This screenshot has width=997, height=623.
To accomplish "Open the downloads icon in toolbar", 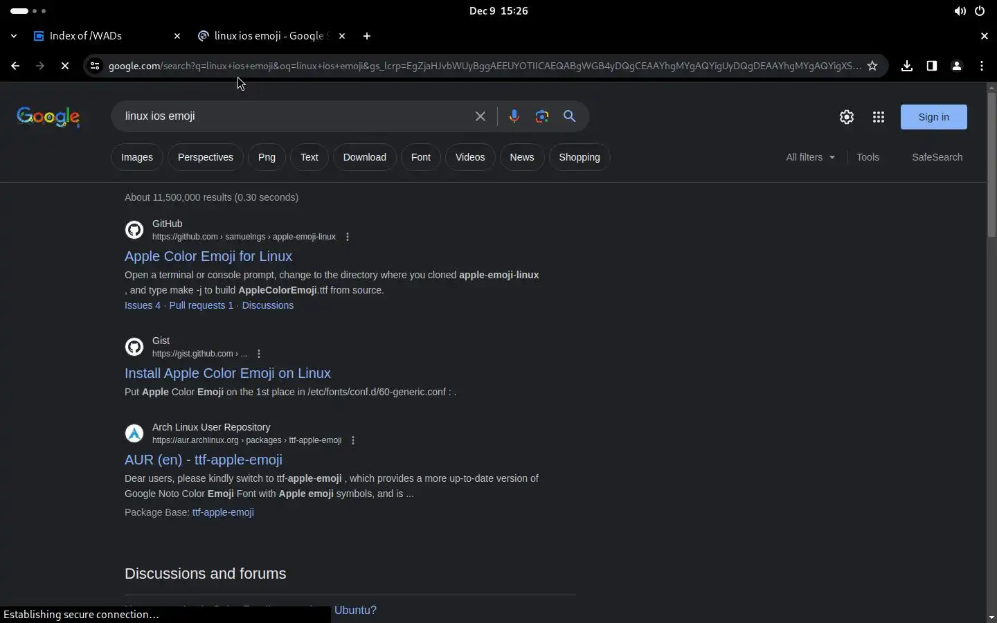I will tap(907, 66).
